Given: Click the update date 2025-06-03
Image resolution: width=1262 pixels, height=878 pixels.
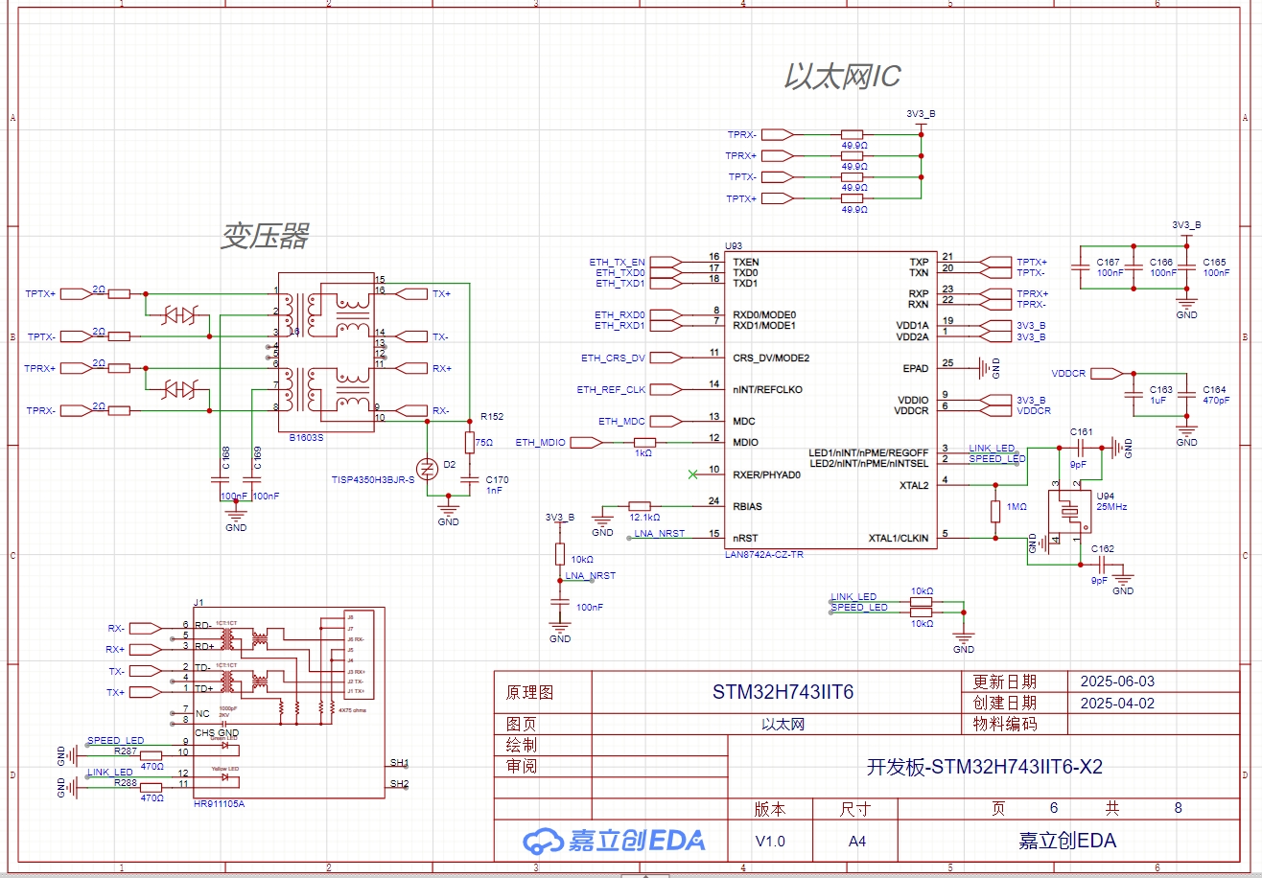Looking at the screenshot, I should click(1117, 682).
